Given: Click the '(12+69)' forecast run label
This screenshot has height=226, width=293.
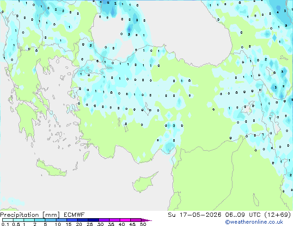Looking at the screenshot, I should [x=278, y=215].
